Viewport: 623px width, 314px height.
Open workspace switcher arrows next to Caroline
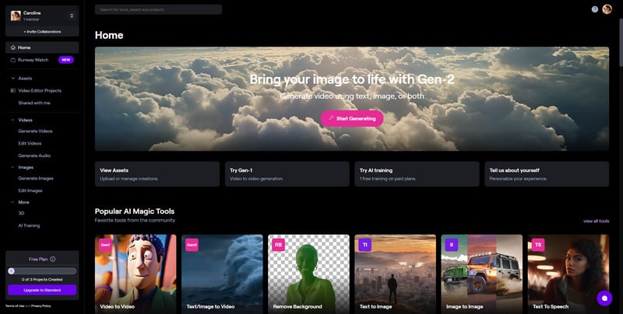(72, 16)
